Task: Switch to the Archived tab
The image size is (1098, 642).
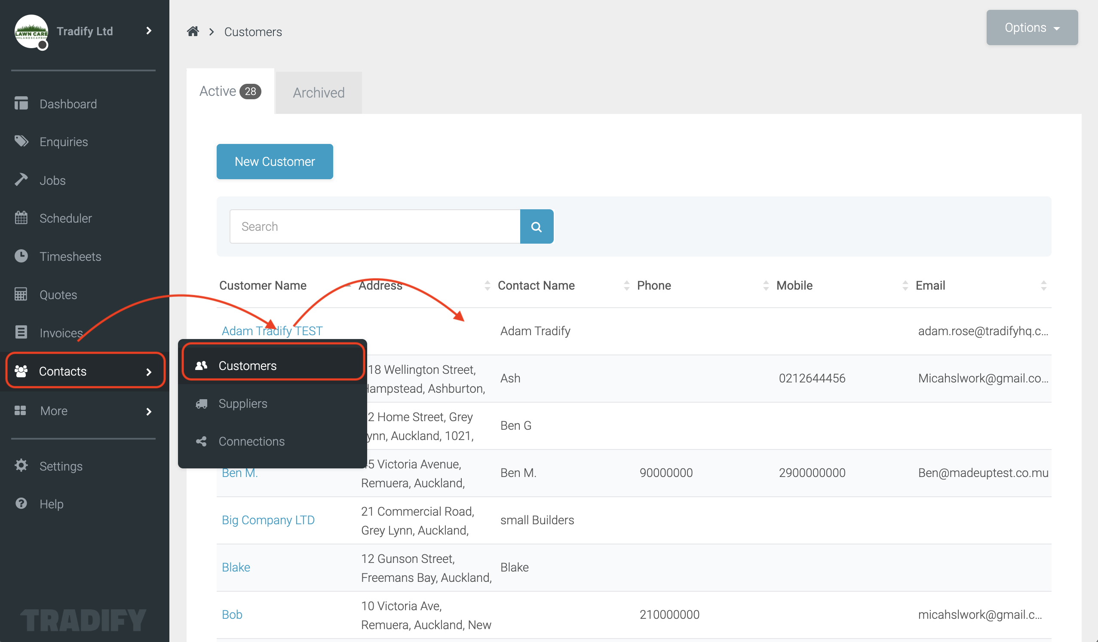Action: [319, 93]
